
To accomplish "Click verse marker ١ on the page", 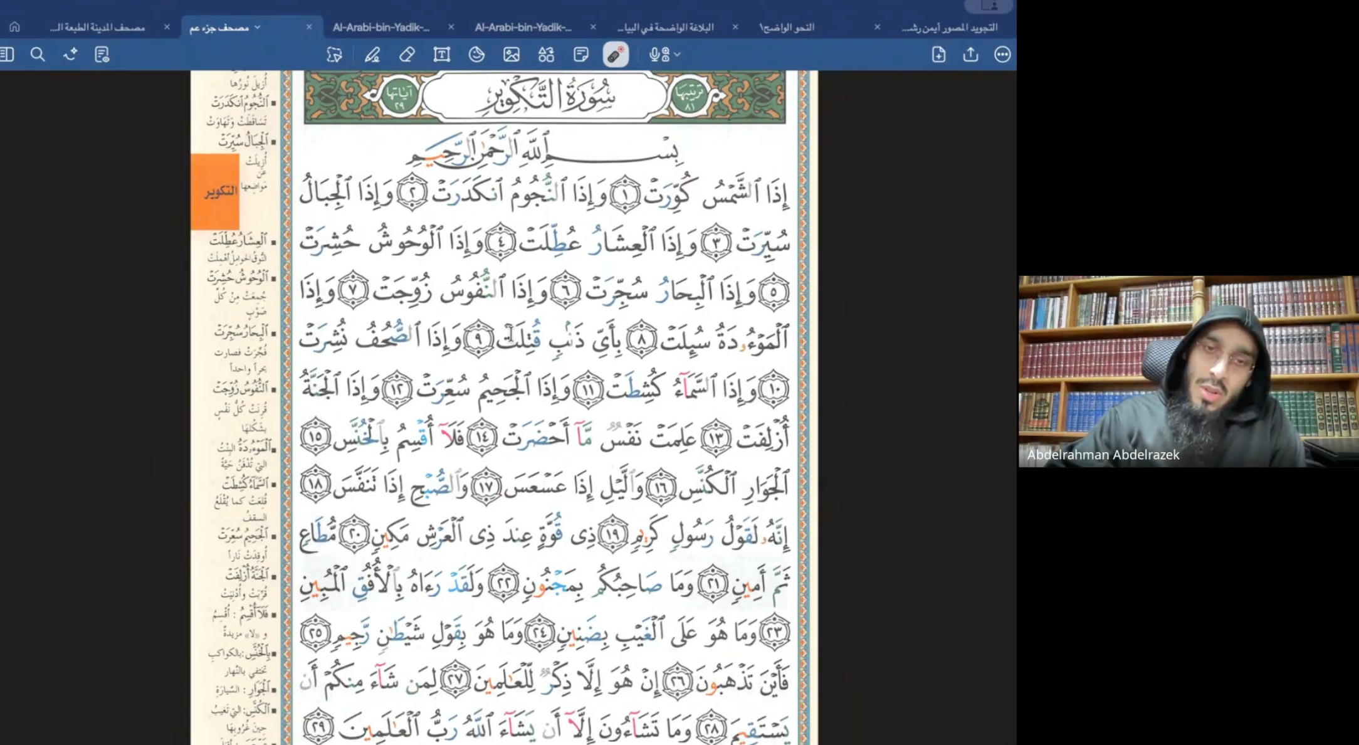I will coord(625,194).
